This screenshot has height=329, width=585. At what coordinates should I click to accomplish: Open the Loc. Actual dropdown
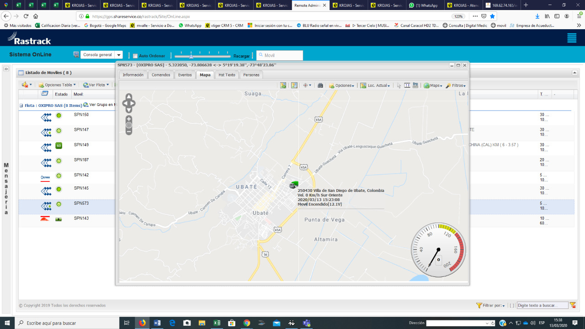375,85
